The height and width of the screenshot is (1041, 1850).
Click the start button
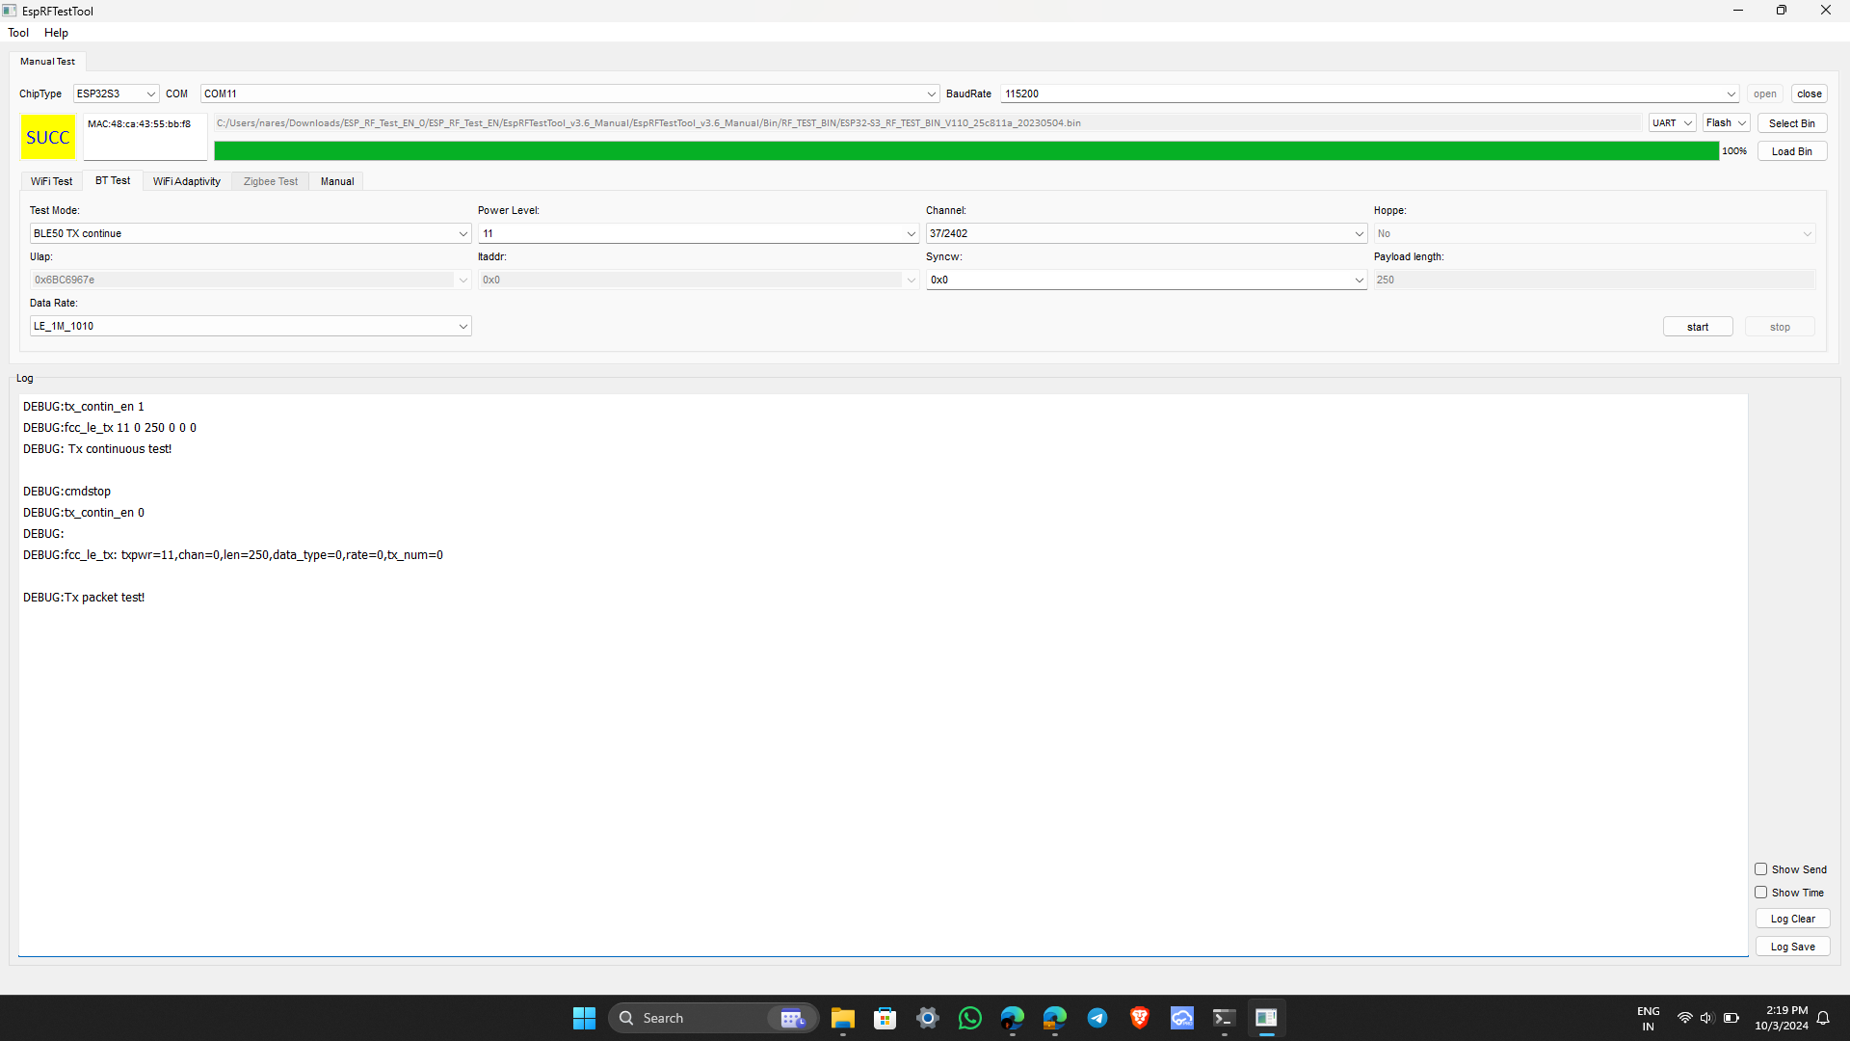1698,327
